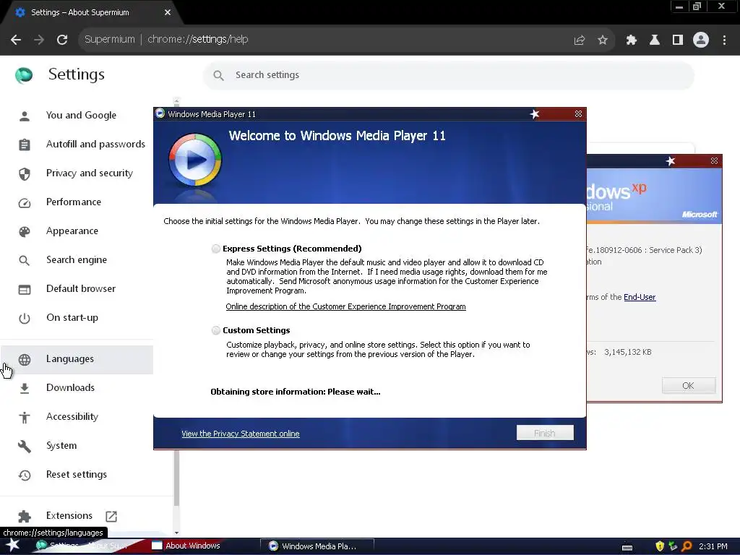
Task: Click the sidebar scroll down arrow
Action: [176, 533]
